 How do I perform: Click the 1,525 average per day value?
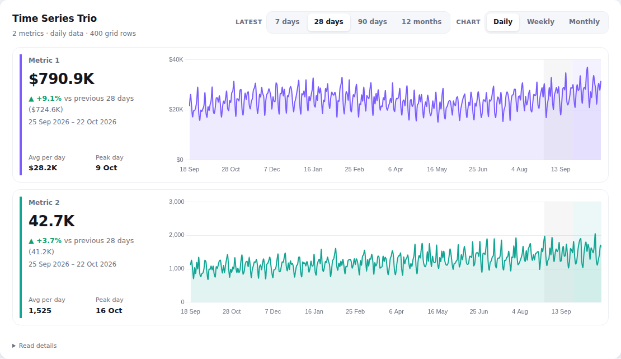click(x=40, y=311)
